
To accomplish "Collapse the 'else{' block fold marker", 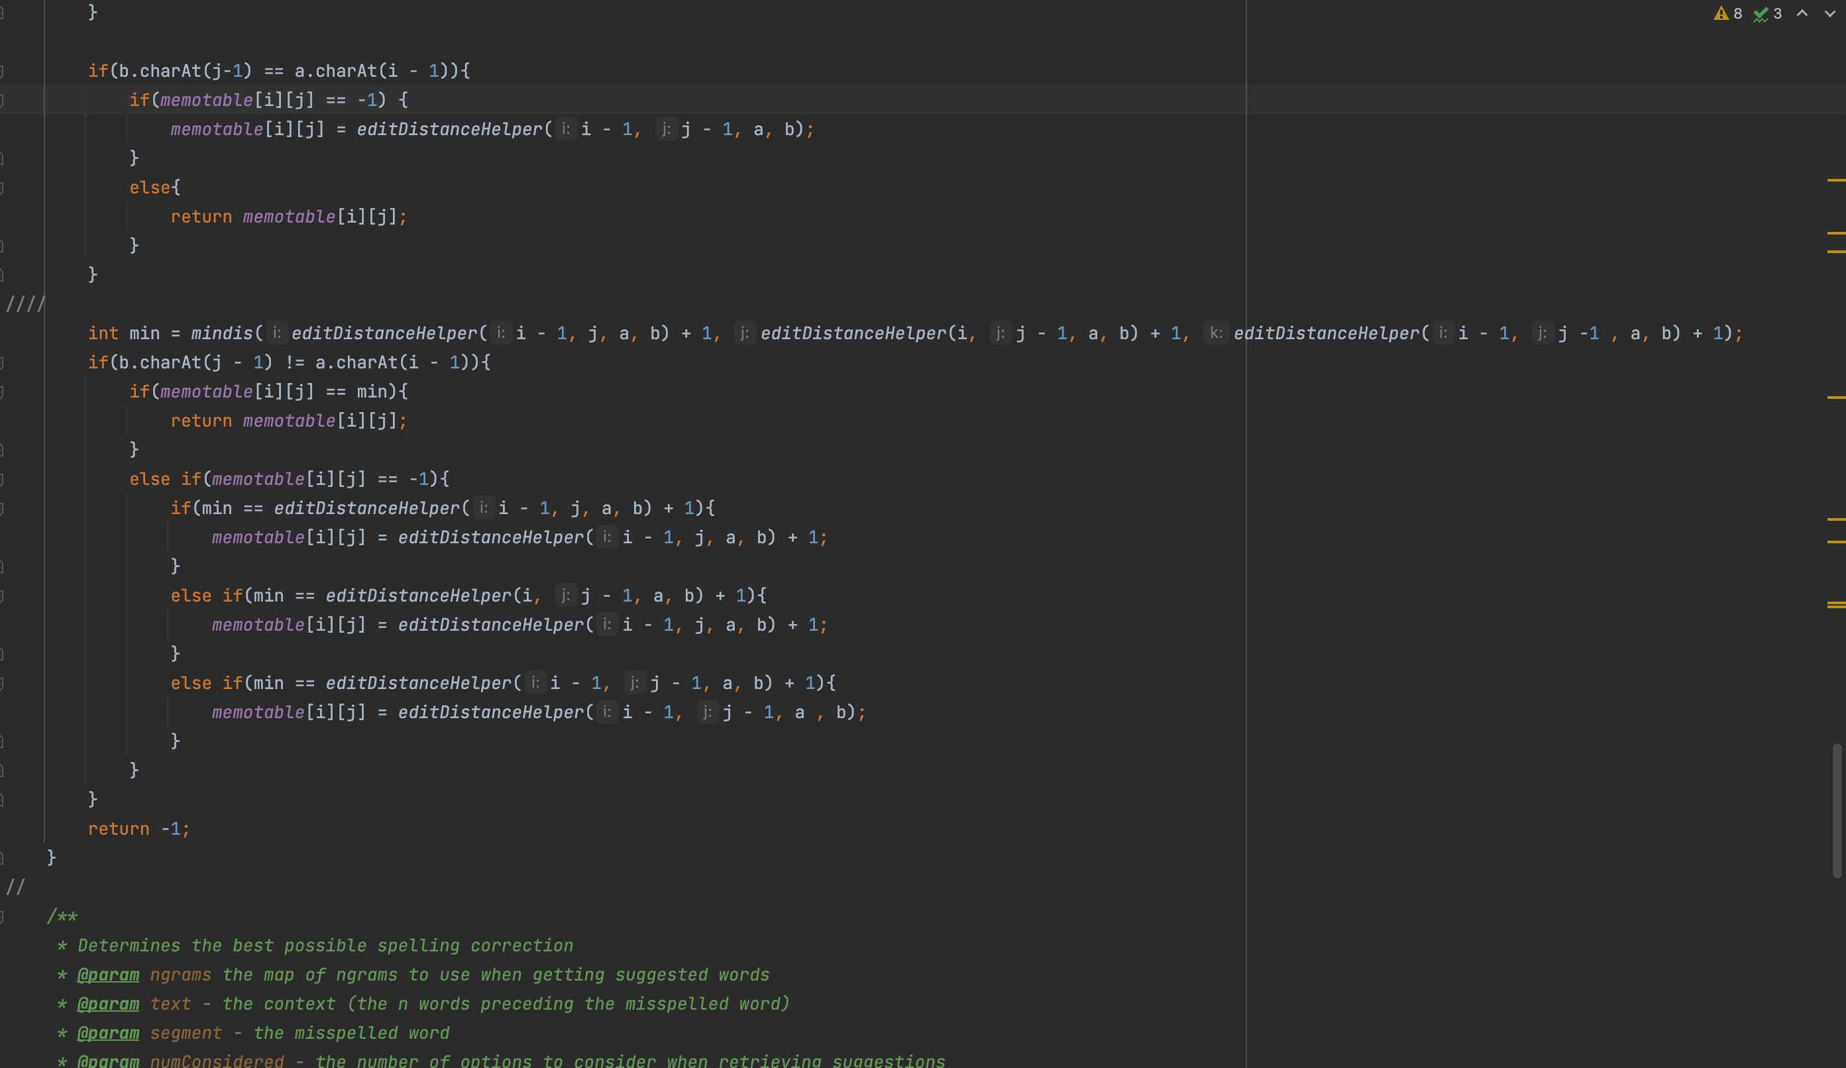I will (x=2, y=188).
